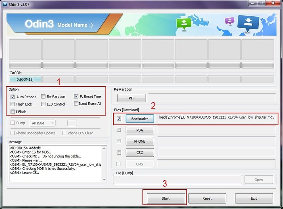Click the green download banner icon
Image resolution: width=283 pixels, height=209 pixels.
tap(184, 23)
